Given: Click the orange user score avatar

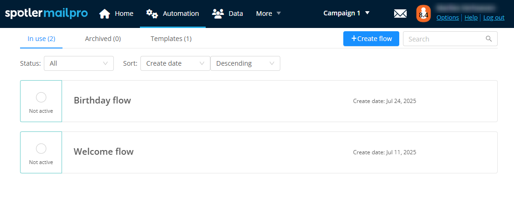Looking at the screenshot, I should click(424, 14).
